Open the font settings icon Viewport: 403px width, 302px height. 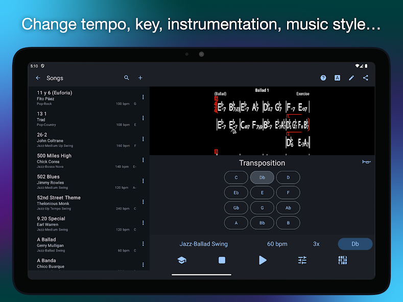point(337,78)
